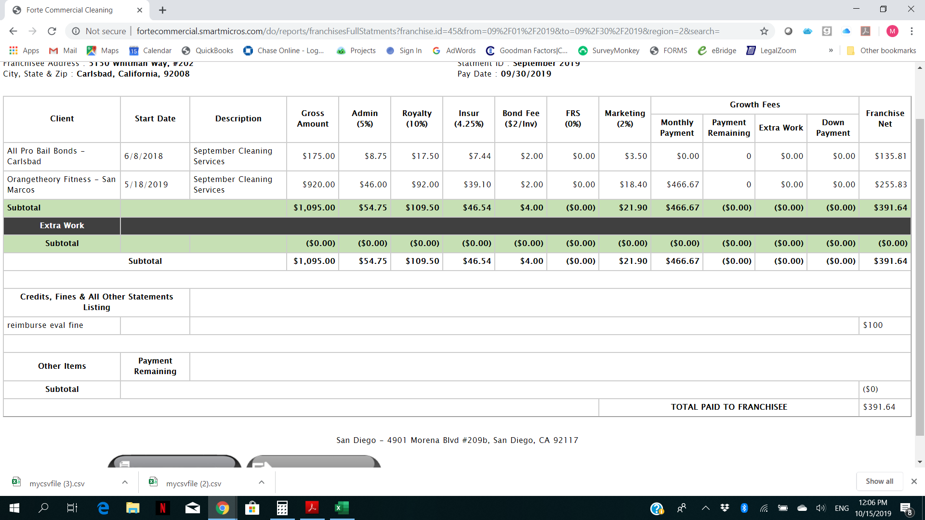Click the browser forward arrow

32,31
